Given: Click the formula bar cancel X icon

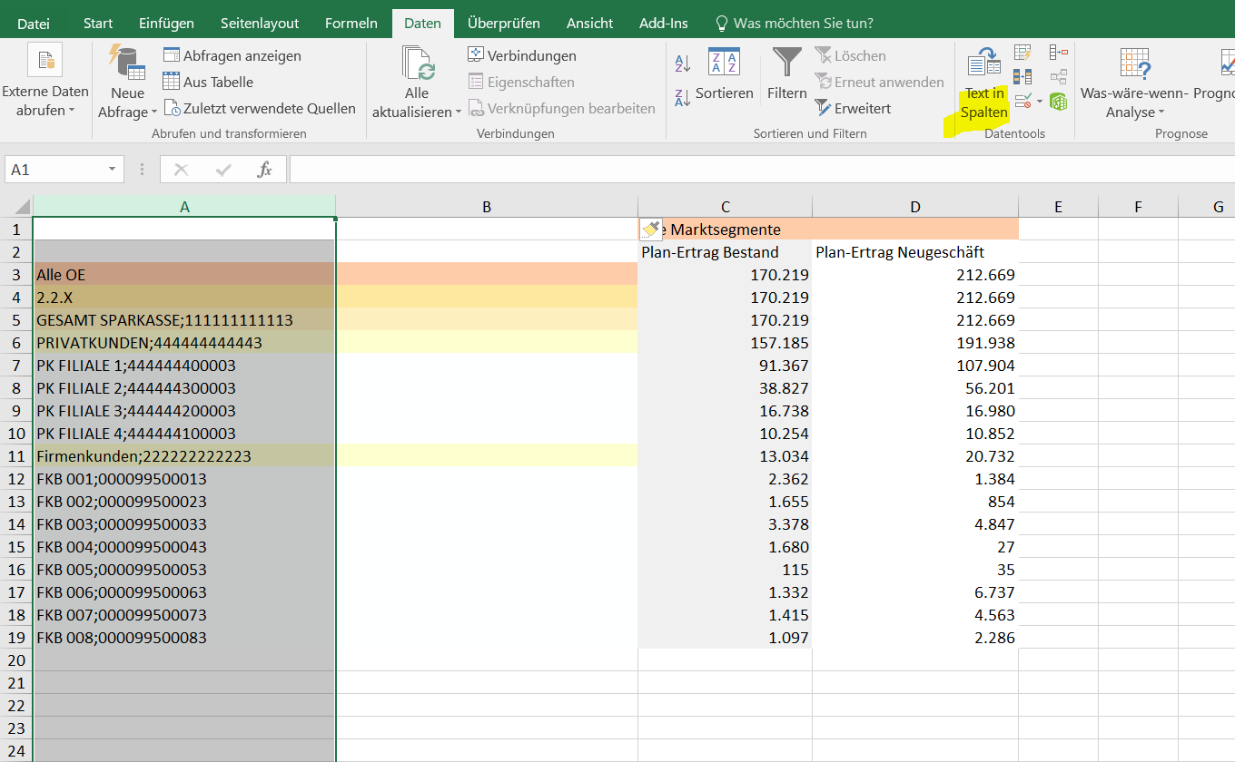Looking at the screenshot, I should 181,170.
